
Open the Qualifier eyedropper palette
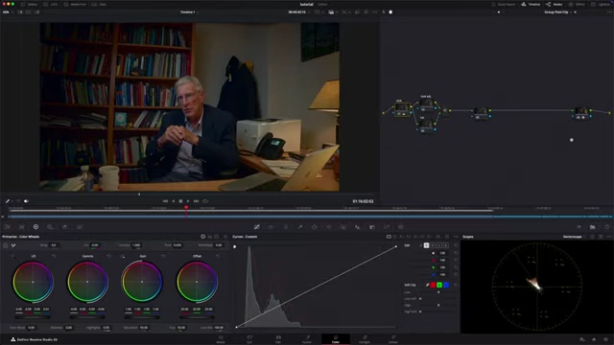coord(300,227)
